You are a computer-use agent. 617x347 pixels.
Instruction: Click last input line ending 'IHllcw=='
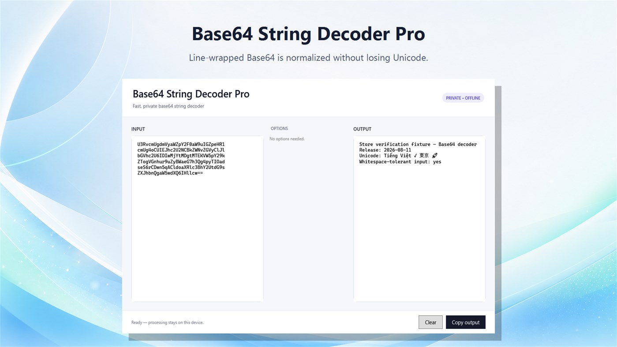170,173
